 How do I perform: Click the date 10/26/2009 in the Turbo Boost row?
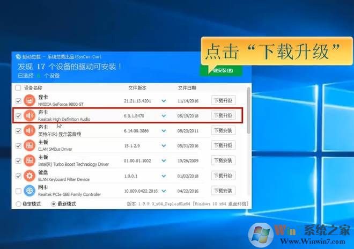(x=188, y=161)
